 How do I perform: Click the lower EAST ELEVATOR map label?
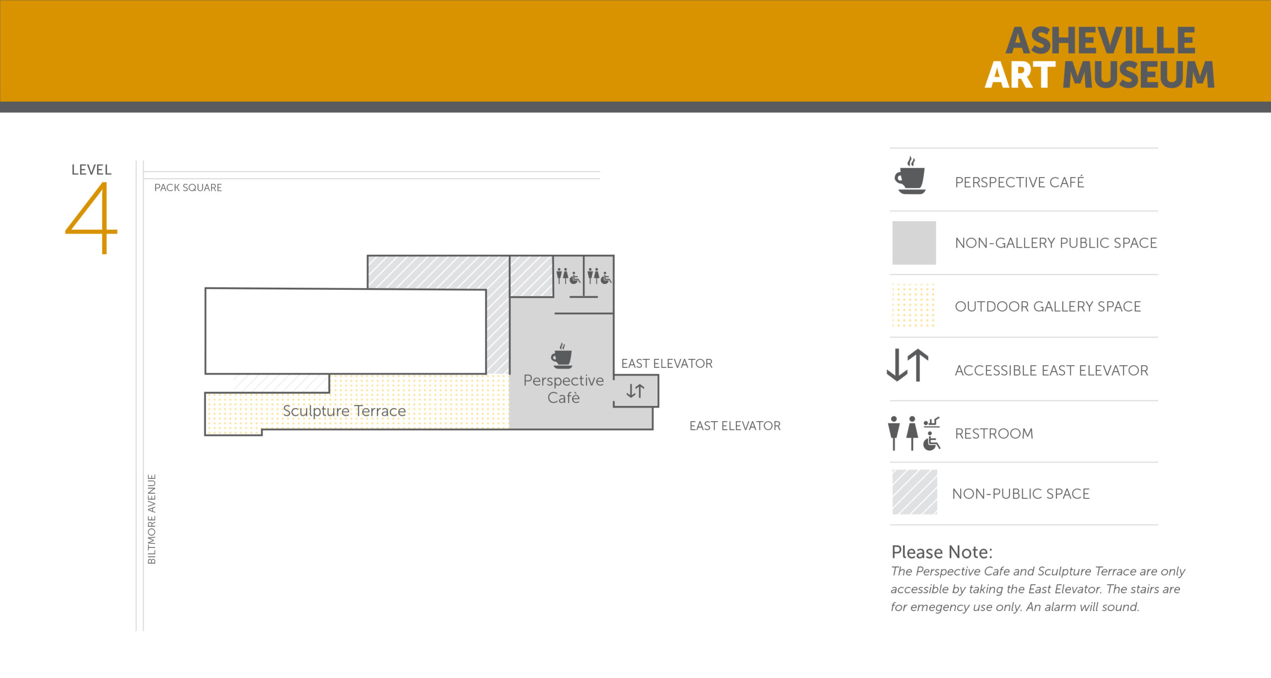pos(735,426)
